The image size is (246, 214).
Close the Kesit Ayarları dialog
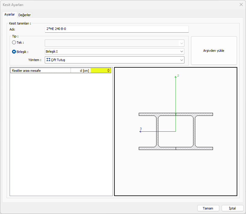[x=241, y=4]
